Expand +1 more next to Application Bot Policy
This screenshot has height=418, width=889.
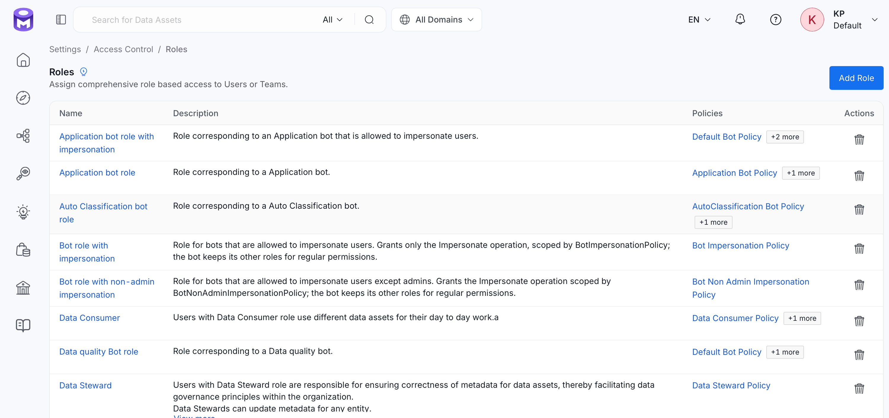[x=801, y=173]
